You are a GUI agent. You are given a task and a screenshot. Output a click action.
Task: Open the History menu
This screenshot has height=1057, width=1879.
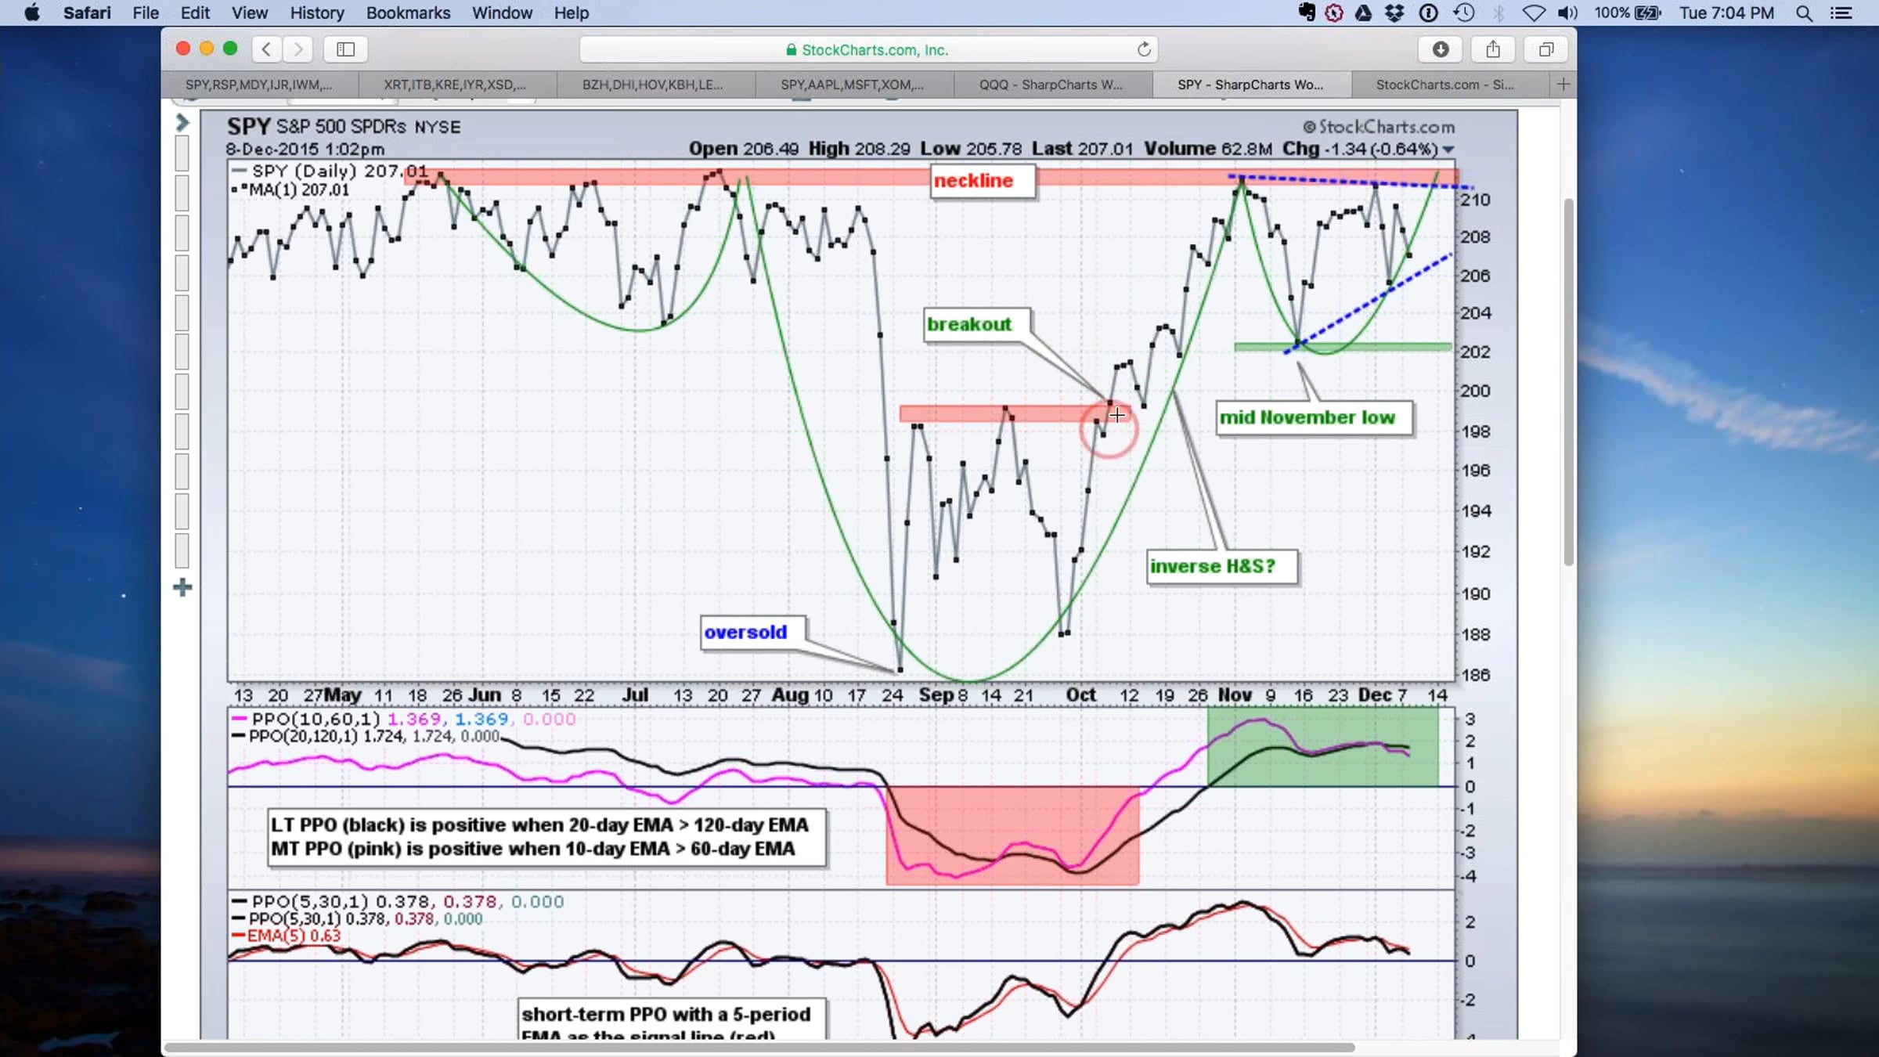click(317, 13)
